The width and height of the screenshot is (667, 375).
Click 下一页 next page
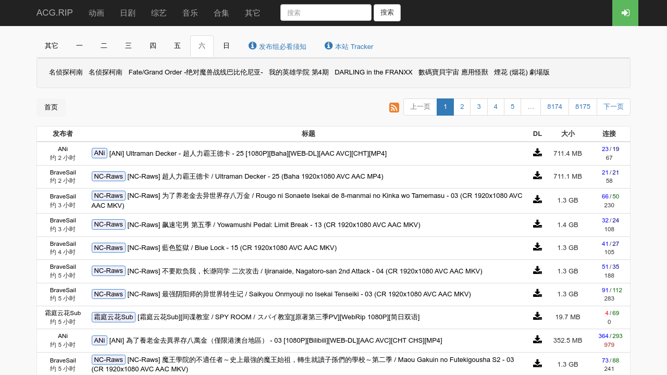(613, 107)
